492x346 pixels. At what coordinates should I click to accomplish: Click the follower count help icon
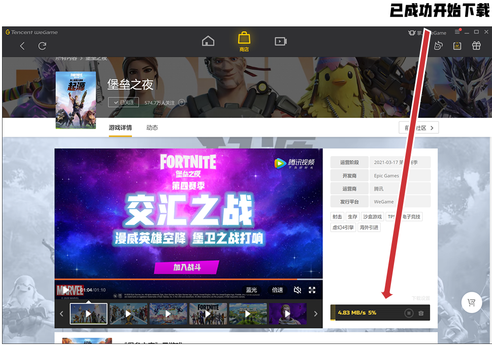pyautogui.click(x=182, y=103)
